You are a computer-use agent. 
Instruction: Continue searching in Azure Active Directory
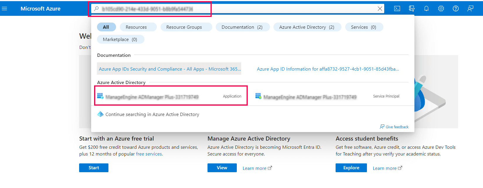(152, 114)
